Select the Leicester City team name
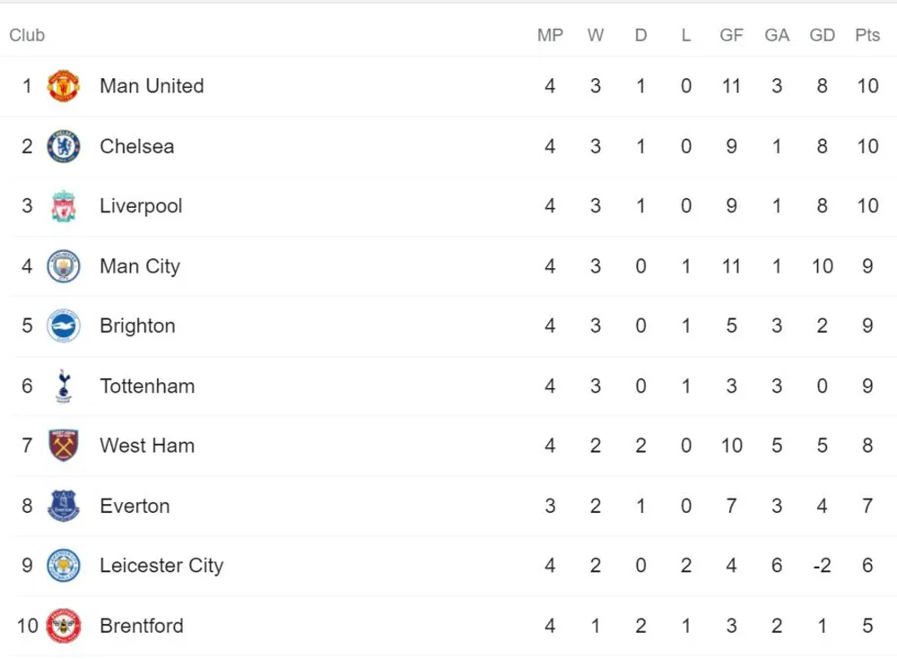 [161, 565]
